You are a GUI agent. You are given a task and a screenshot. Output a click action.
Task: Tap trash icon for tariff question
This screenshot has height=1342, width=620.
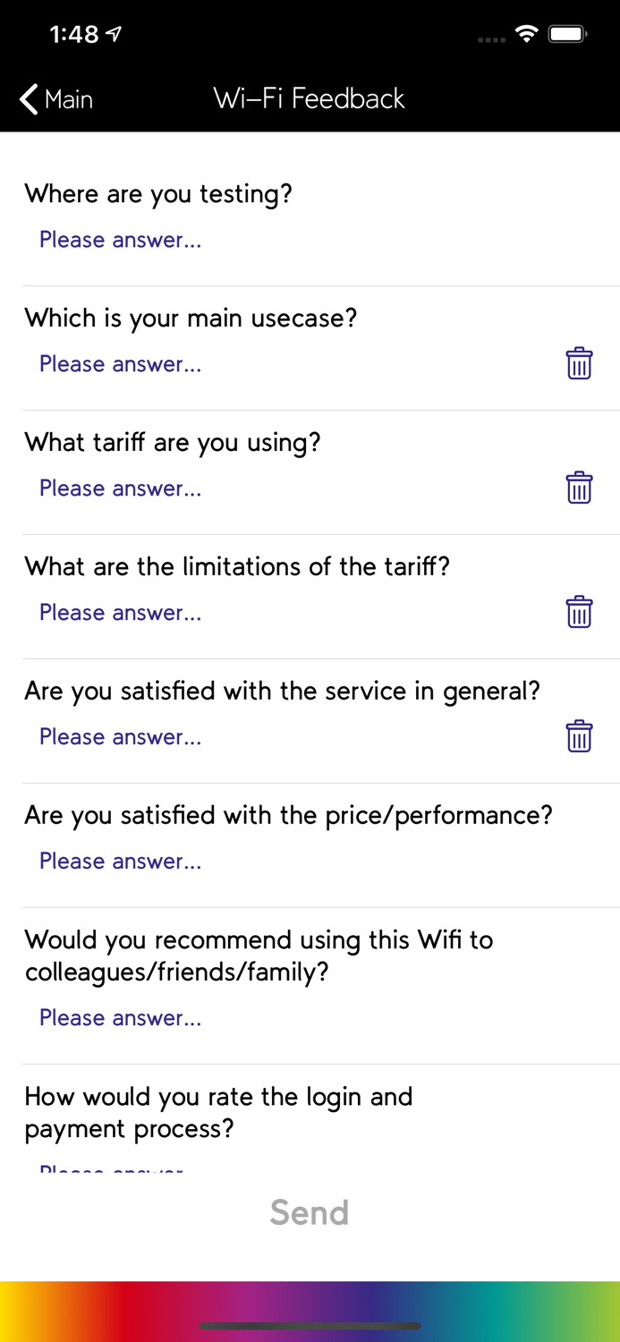pos(579,488)
